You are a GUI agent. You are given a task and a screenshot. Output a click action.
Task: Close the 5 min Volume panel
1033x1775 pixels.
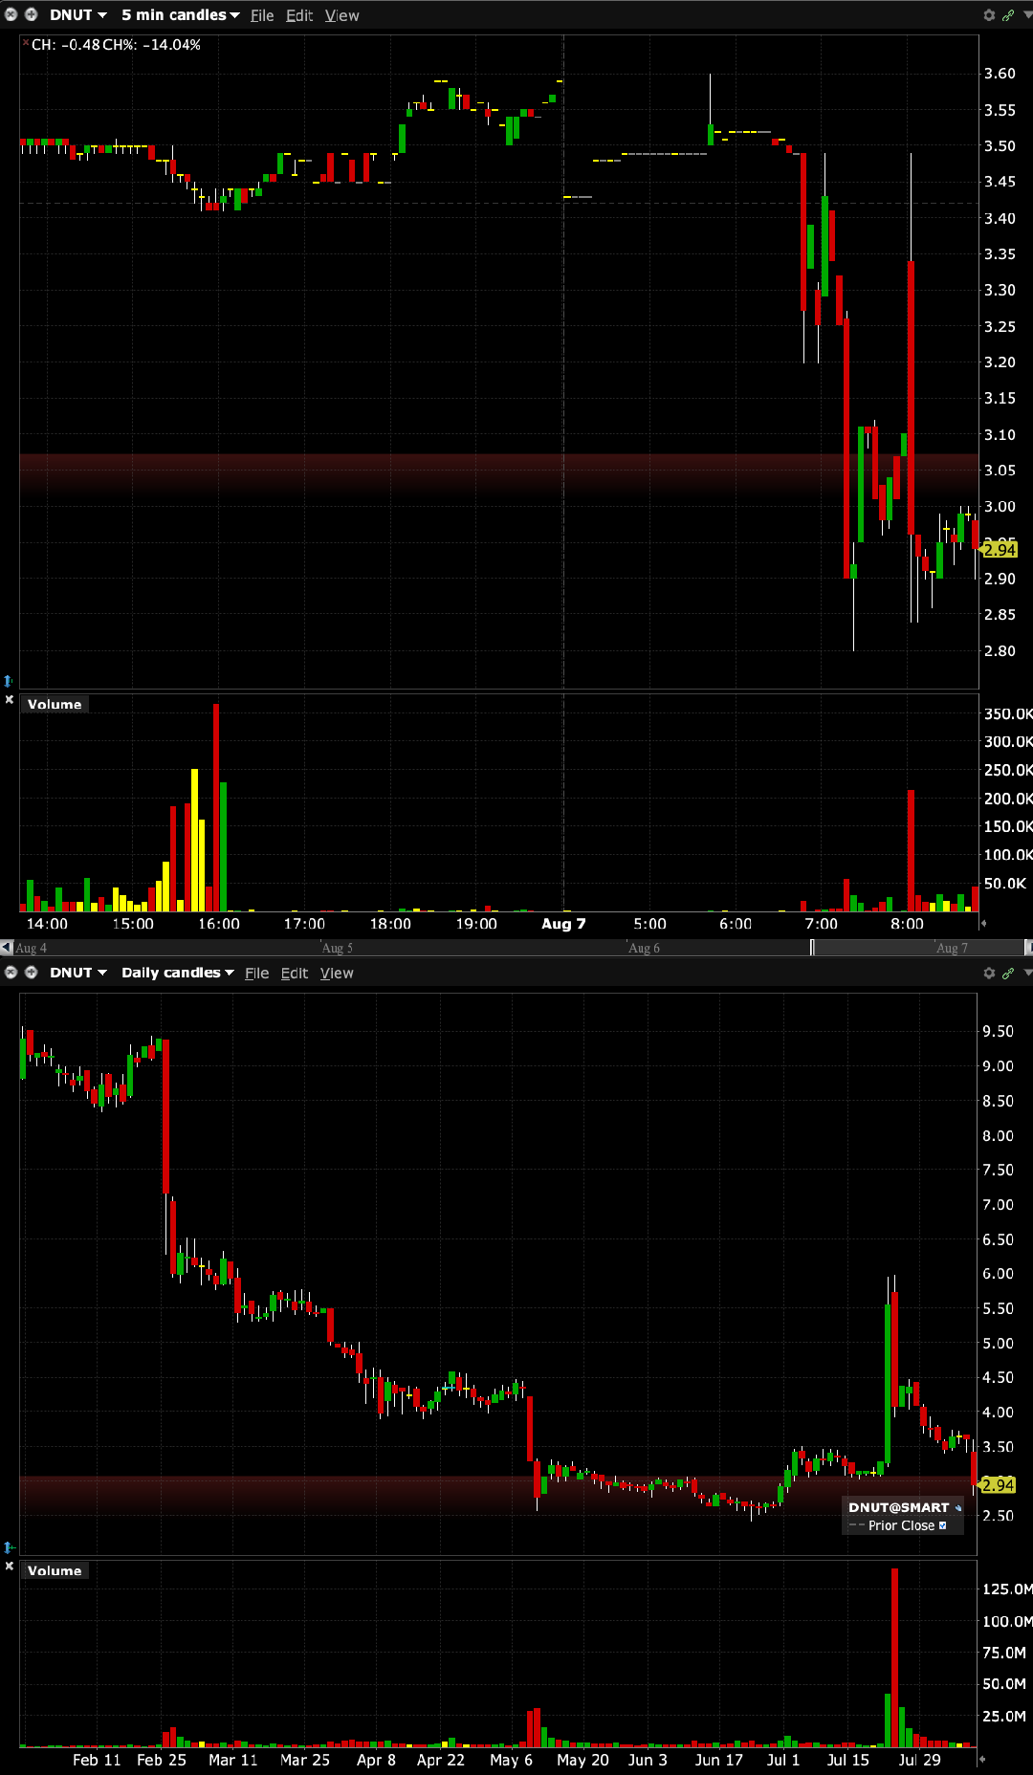point(10,700)
